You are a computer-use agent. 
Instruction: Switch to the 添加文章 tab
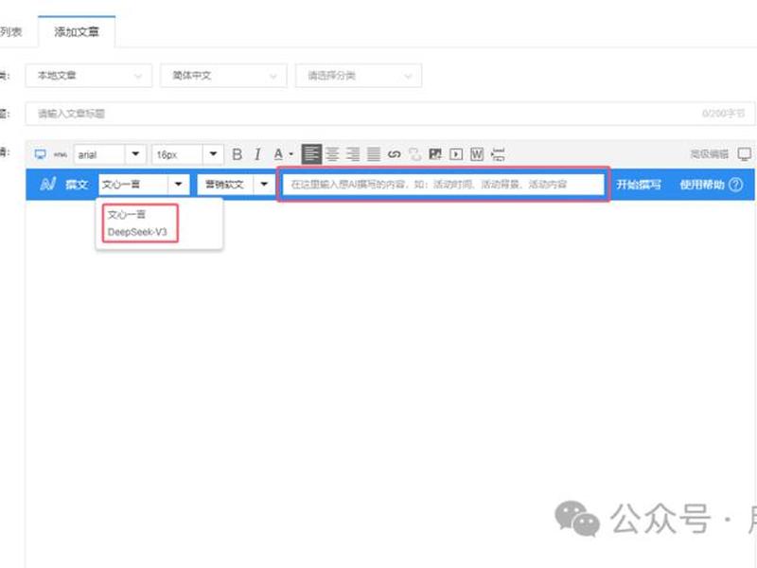(77, 32)
